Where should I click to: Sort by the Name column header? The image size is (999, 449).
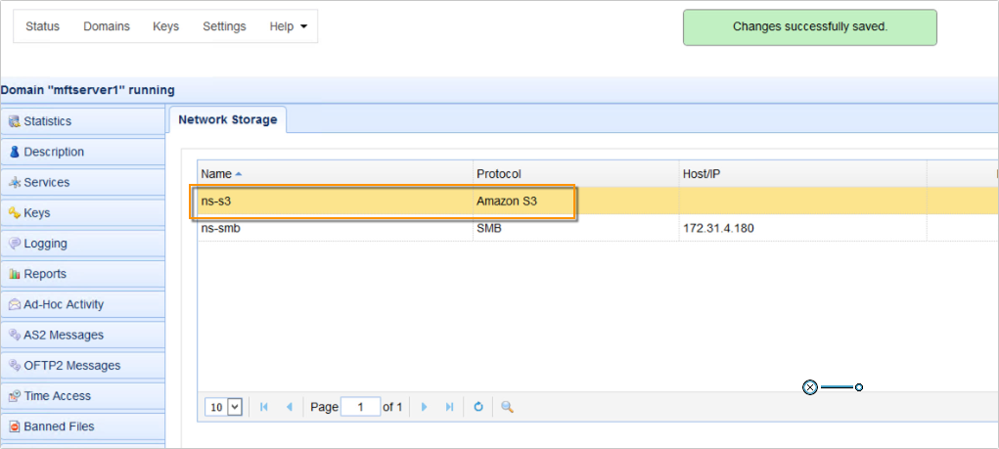click(216, 173)
